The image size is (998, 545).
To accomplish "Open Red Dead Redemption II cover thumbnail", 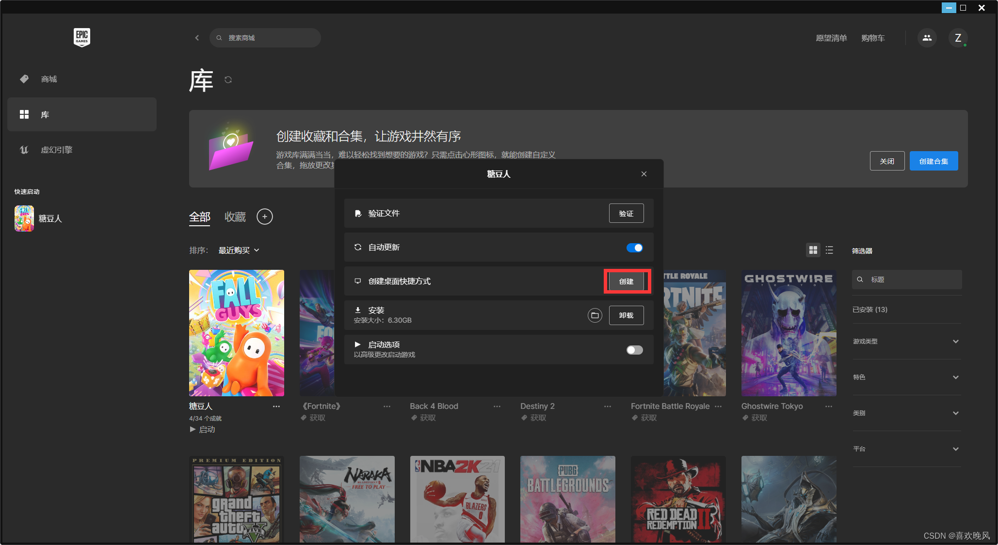I will click(678, 499).
